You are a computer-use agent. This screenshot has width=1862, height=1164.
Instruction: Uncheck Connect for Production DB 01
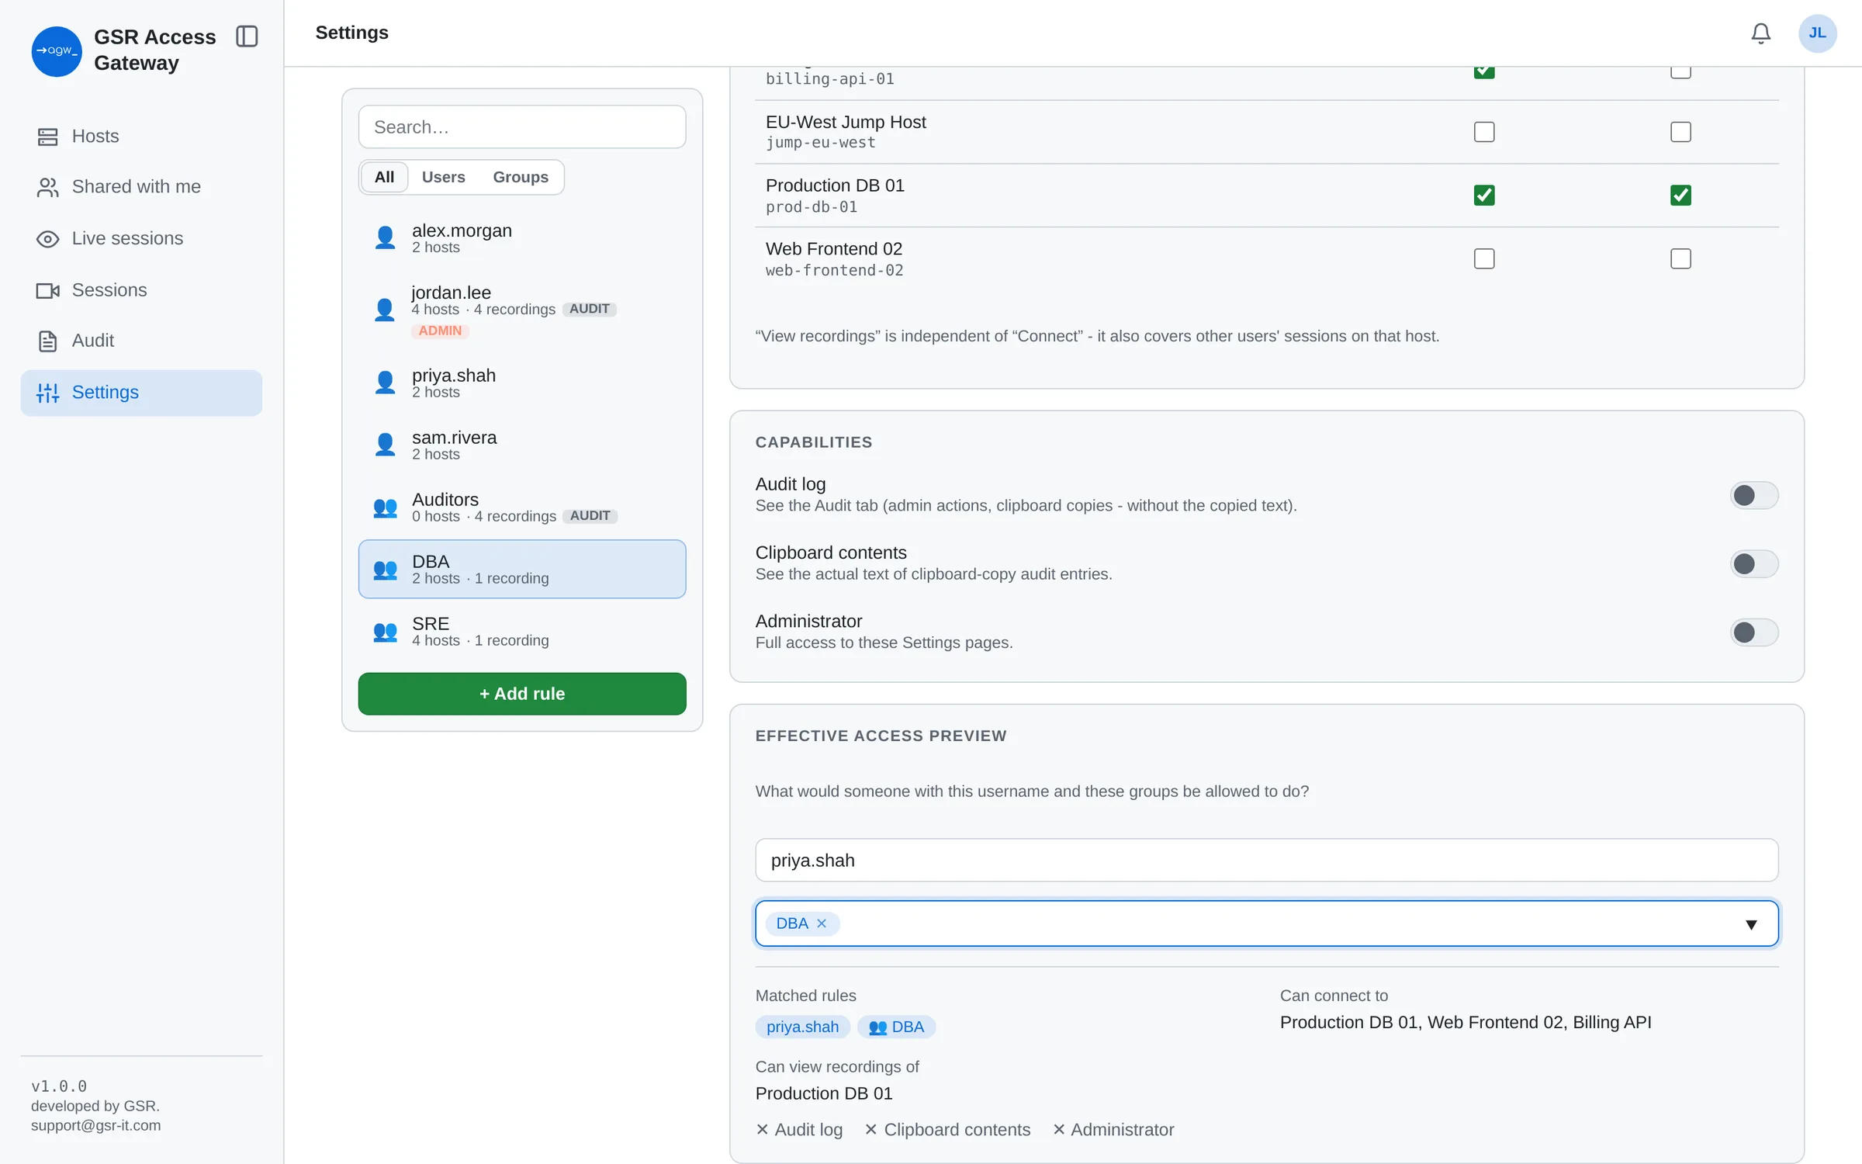(1483, 195)
